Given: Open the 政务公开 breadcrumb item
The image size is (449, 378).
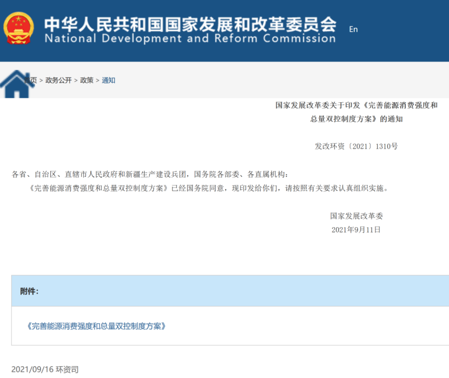Looking at the screenshot, I should click(x=58, y=81).
